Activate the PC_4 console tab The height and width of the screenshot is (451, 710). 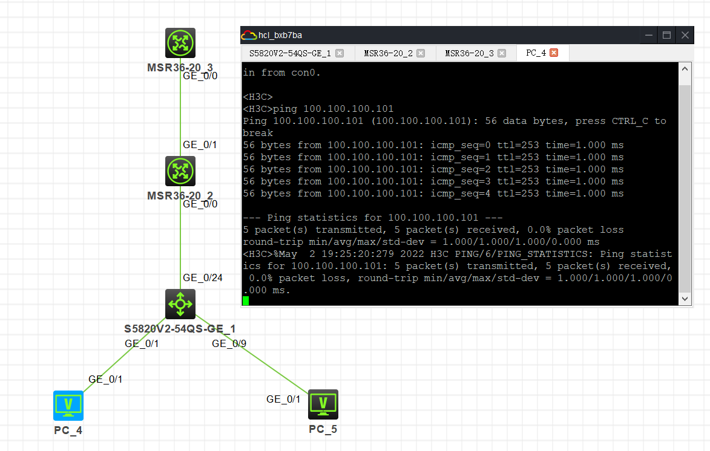(x=536, y=53)
